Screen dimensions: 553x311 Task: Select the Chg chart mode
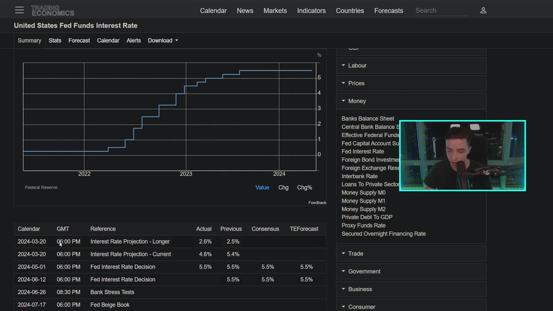point(283,187)
